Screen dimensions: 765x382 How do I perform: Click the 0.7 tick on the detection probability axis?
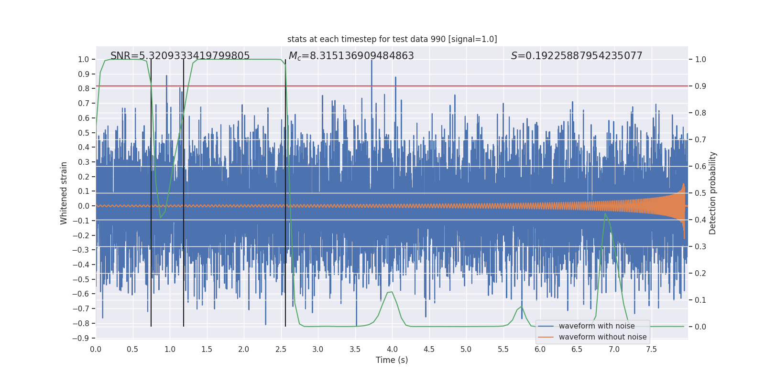click(700, 139)
